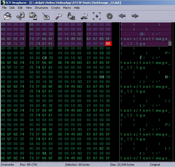
Task: Open the Disk menu
Action: 12,8
